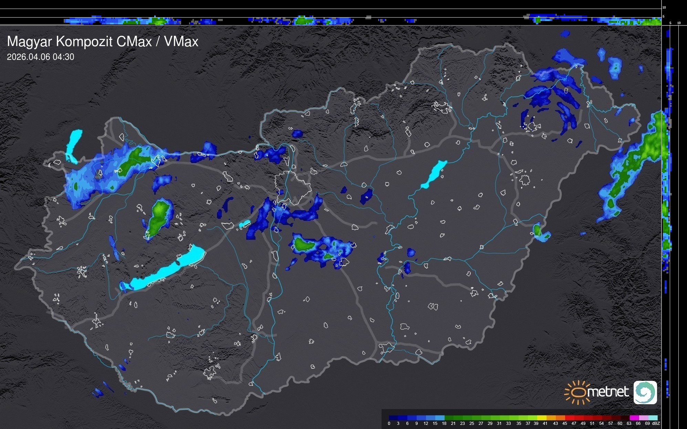This screenshot has width=687, height=429.
Task: Click the Magyar Kompozit CMax / VMax title
Action: click(103, 42)
